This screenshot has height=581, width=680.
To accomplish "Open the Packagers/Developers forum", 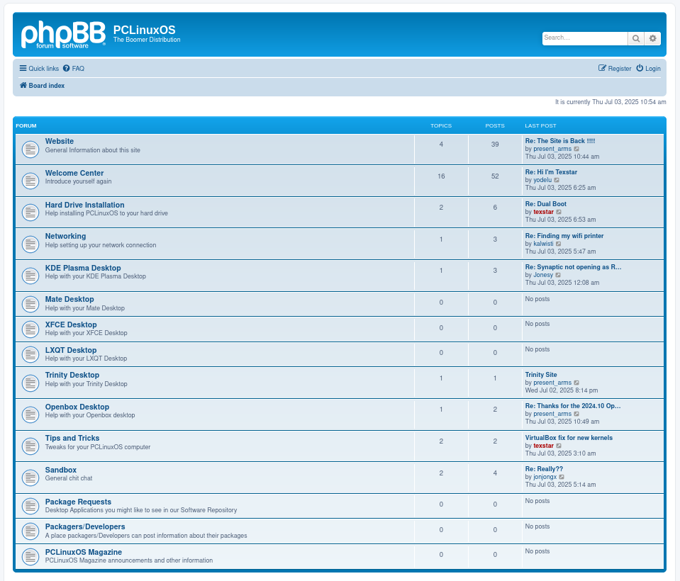I will 85,527.
